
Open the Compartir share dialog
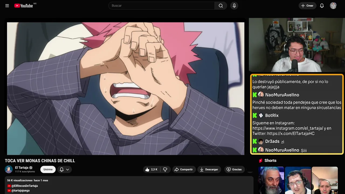[x=184, y=169]
